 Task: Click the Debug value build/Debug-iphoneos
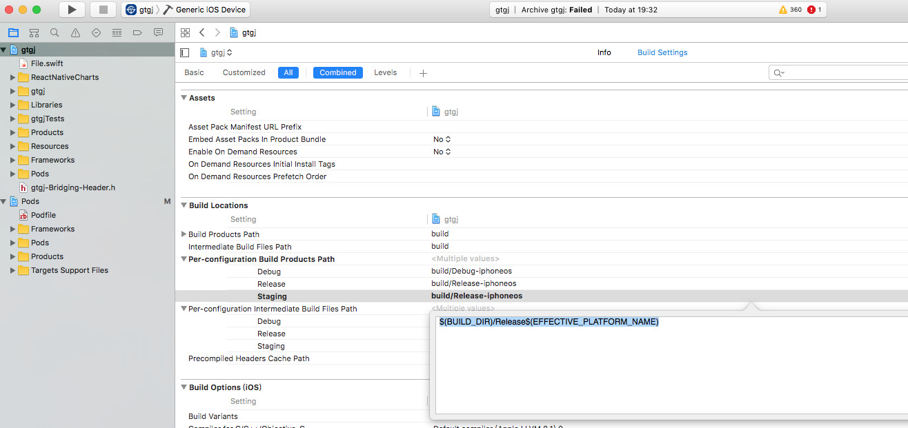472,271
